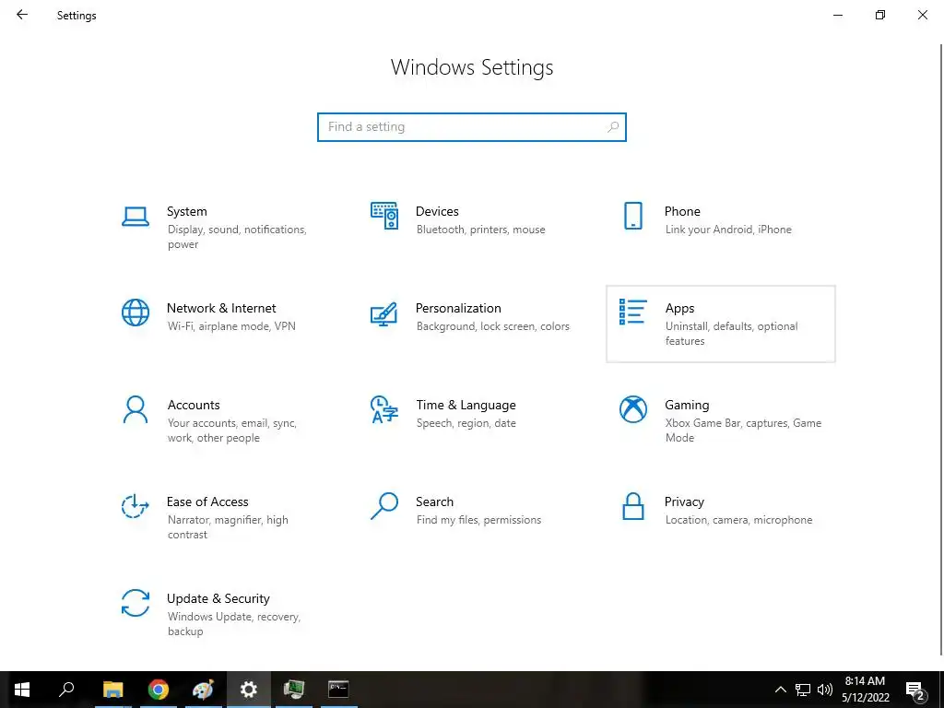
Task: Open the Action Center notifications icon
Action: click(x=915, y=691)
